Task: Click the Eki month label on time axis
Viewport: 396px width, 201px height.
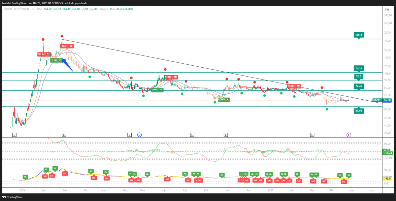Action: pos(206,190)
